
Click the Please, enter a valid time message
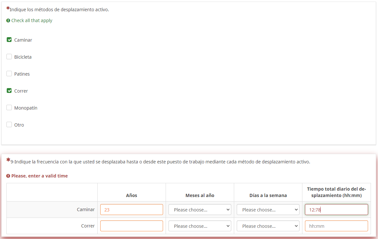tap(39, 176)
